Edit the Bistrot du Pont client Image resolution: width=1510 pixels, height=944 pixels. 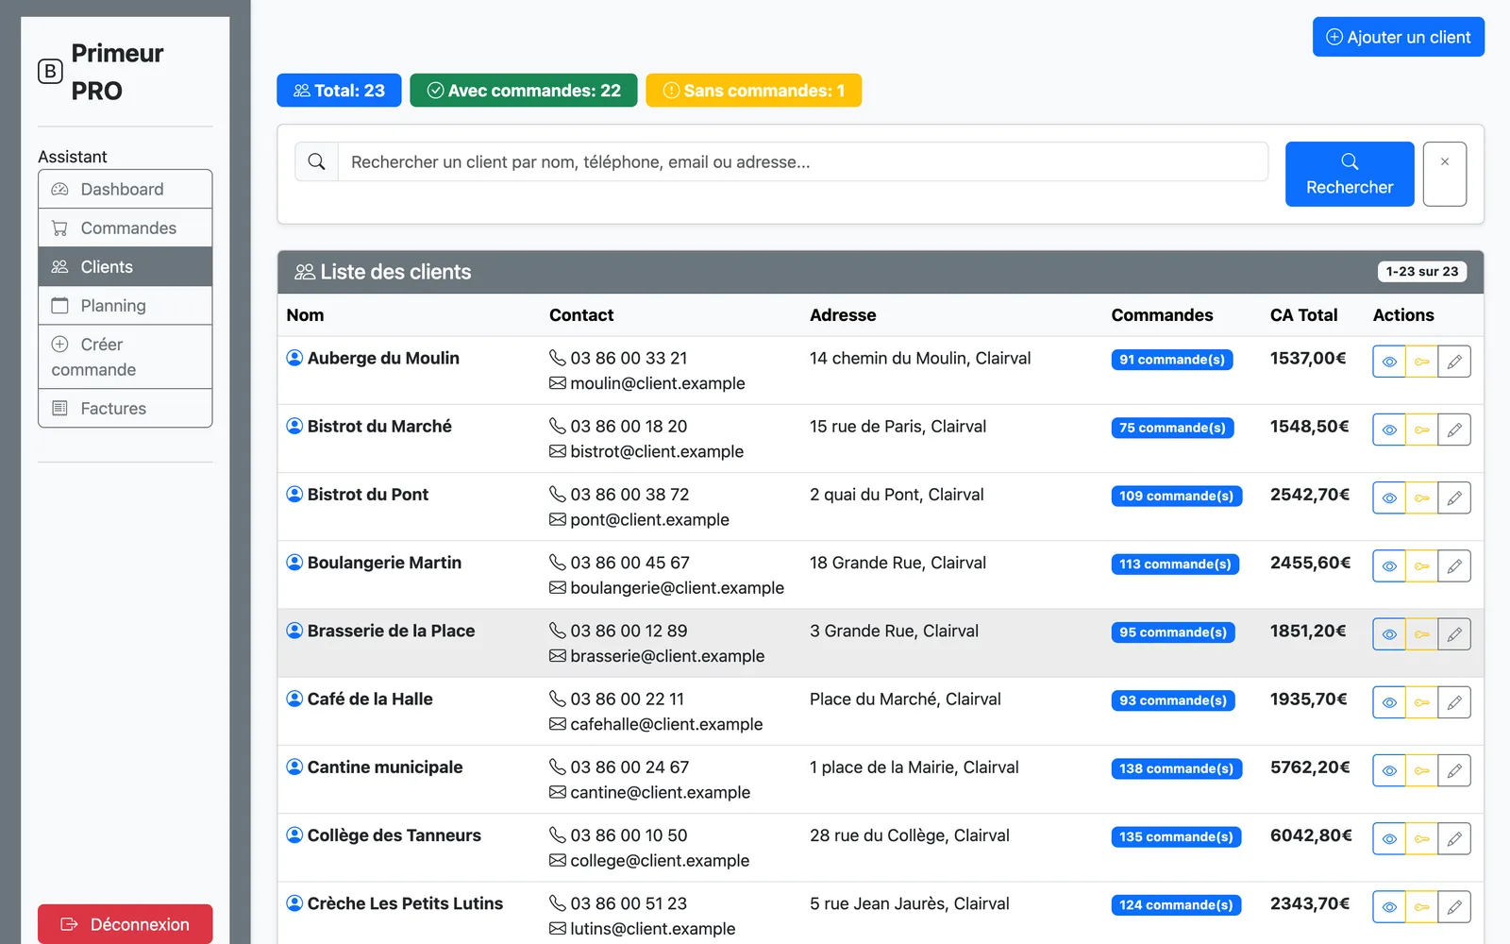[1454, 497]
